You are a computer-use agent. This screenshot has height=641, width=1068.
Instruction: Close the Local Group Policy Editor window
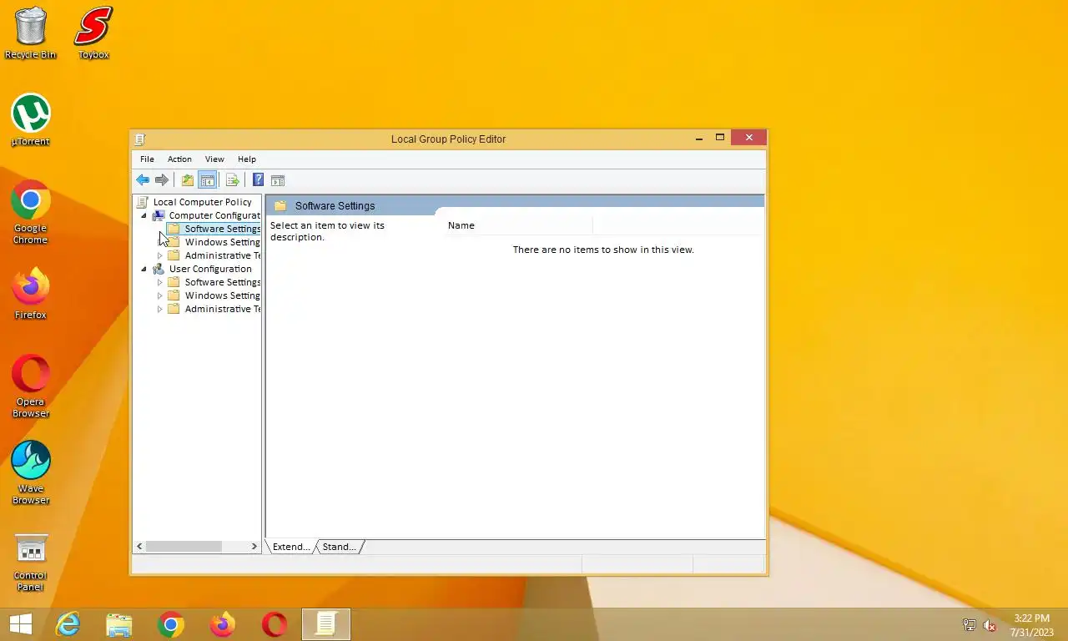748,138
